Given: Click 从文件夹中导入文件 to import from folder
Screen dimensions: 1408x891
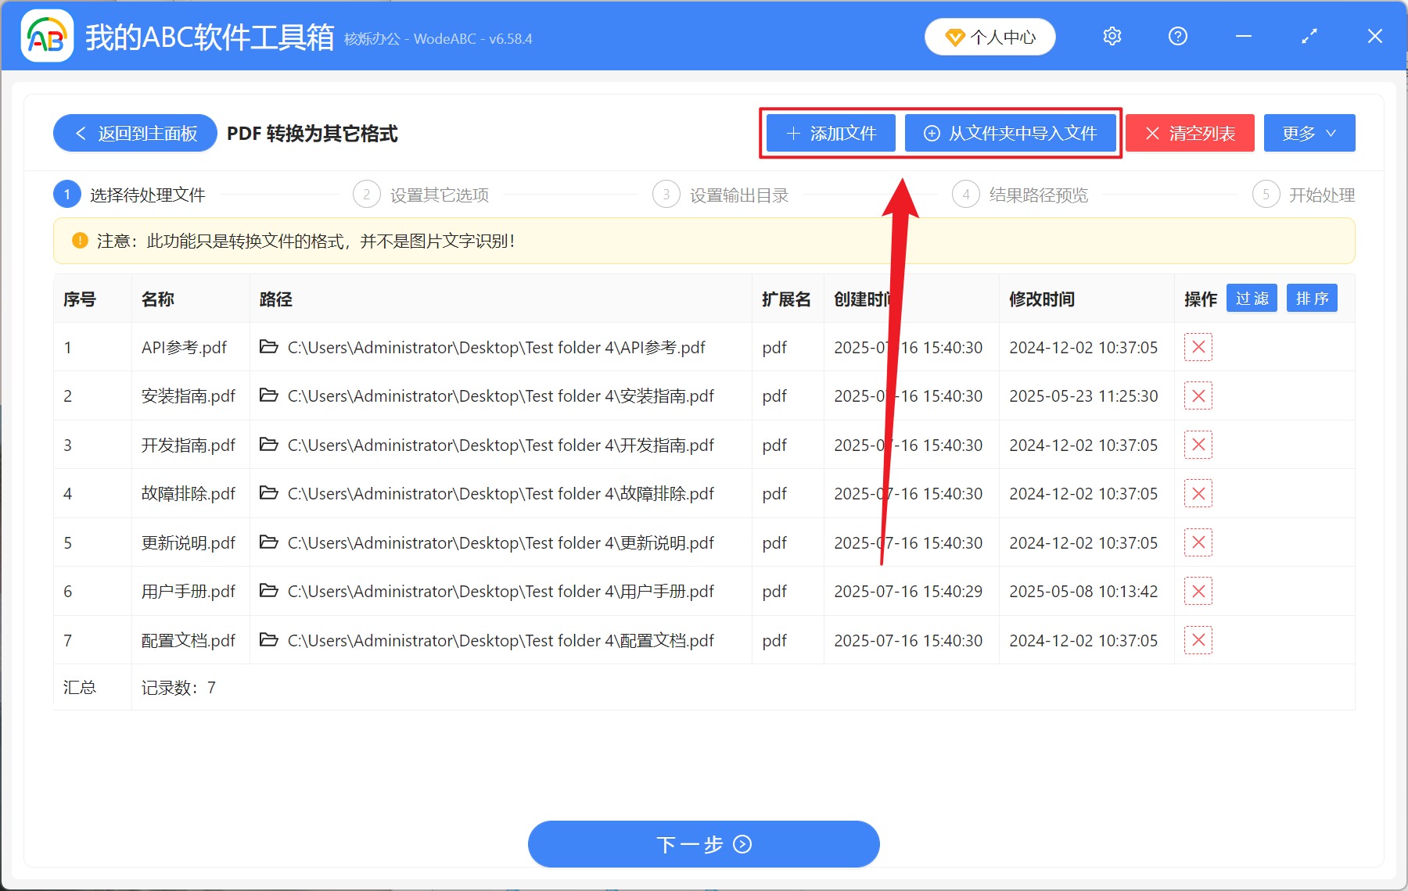Looking at the screenshot, I should point(1011,133).
